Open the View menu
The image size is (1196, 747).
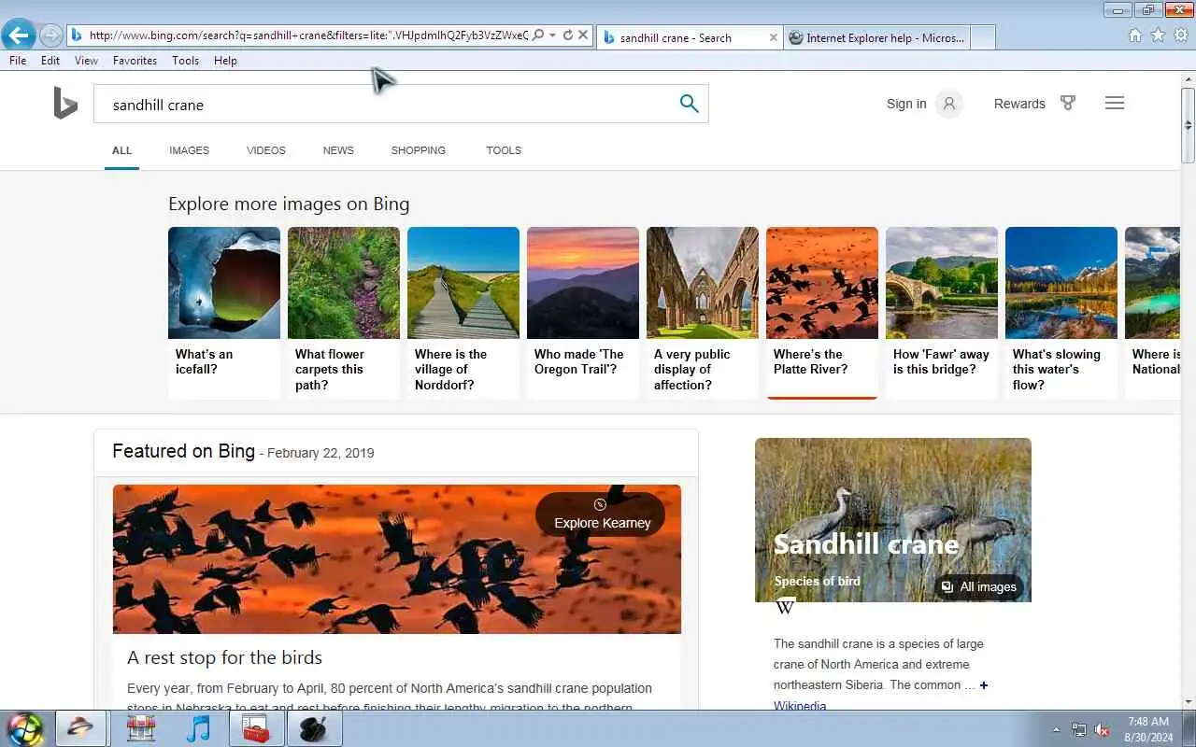coord(86,61)
